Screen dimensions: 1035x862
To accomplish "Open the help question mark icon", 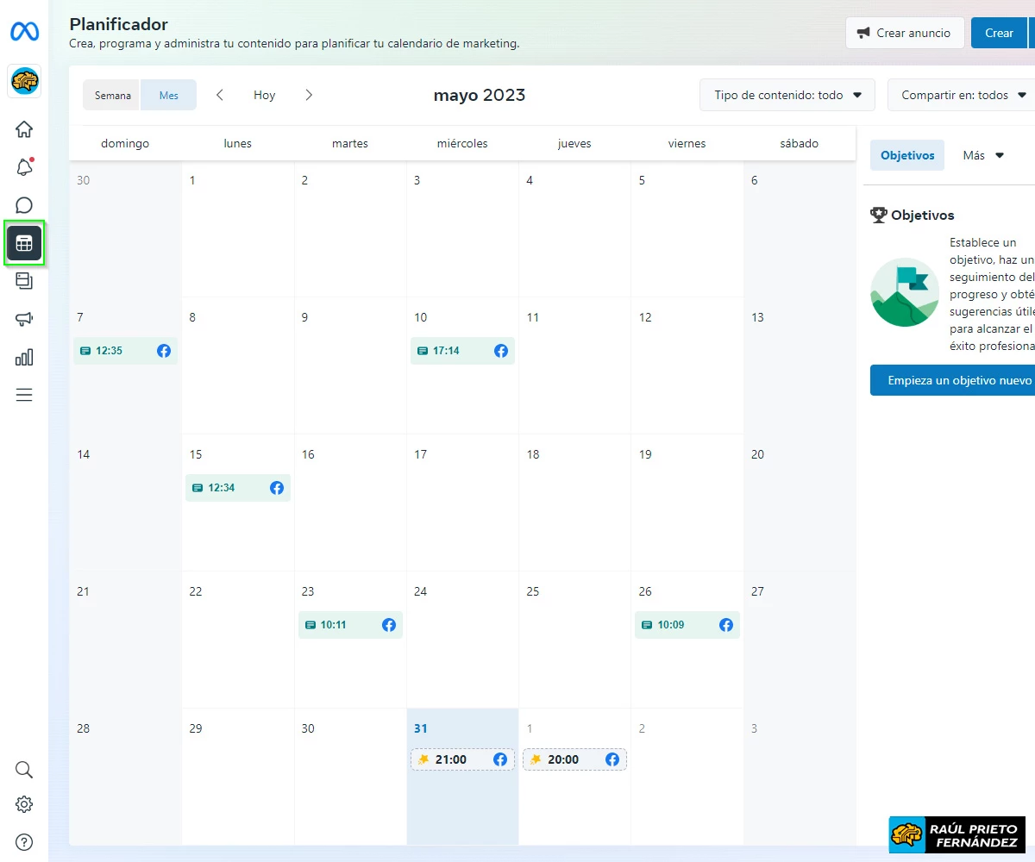I will 24,842.
